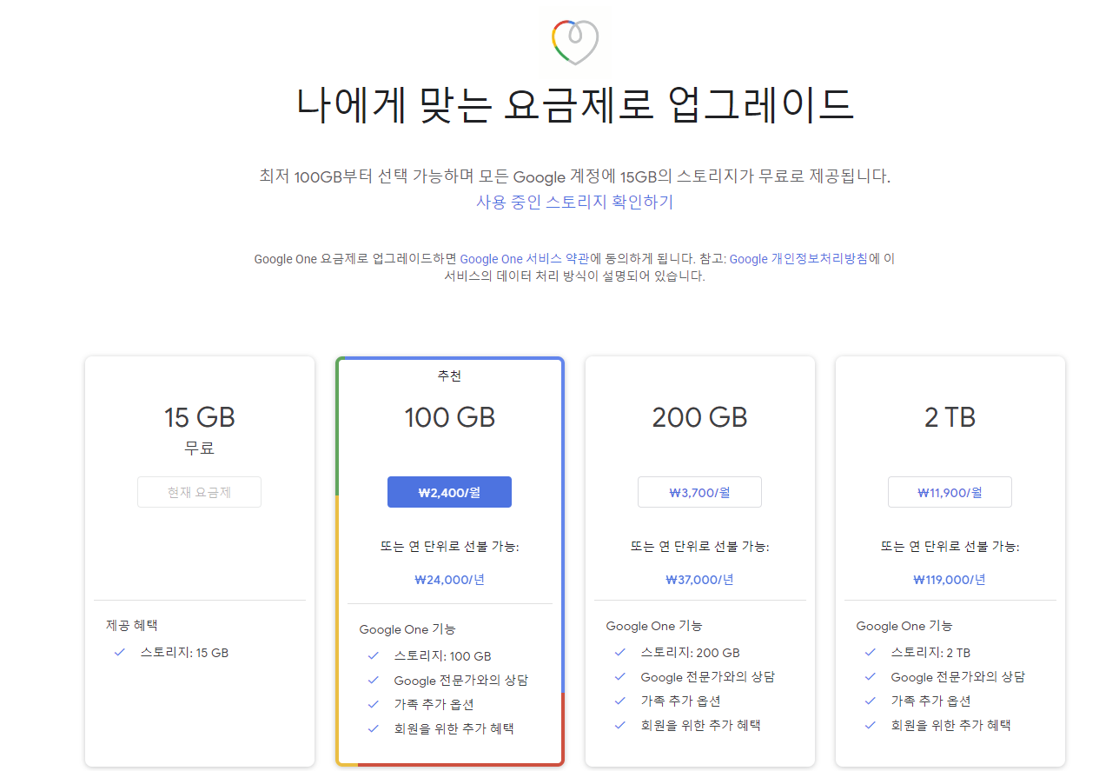Click Google One 기능 heading in 2 TB card

click(904, 626)
